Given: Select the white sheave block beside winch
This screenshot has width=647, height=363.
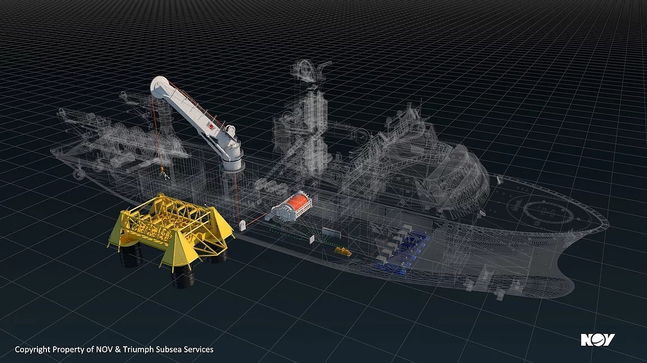Looking at the screenshot, I should coord(244,225).
